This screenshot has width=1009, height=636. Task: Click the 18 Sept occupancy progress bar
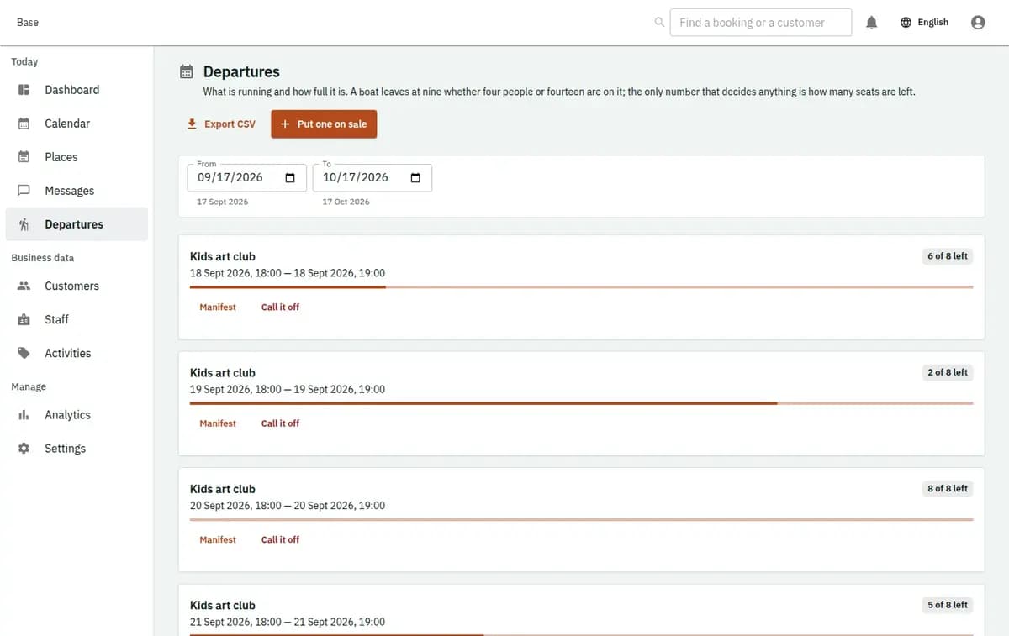pos(582,287)
